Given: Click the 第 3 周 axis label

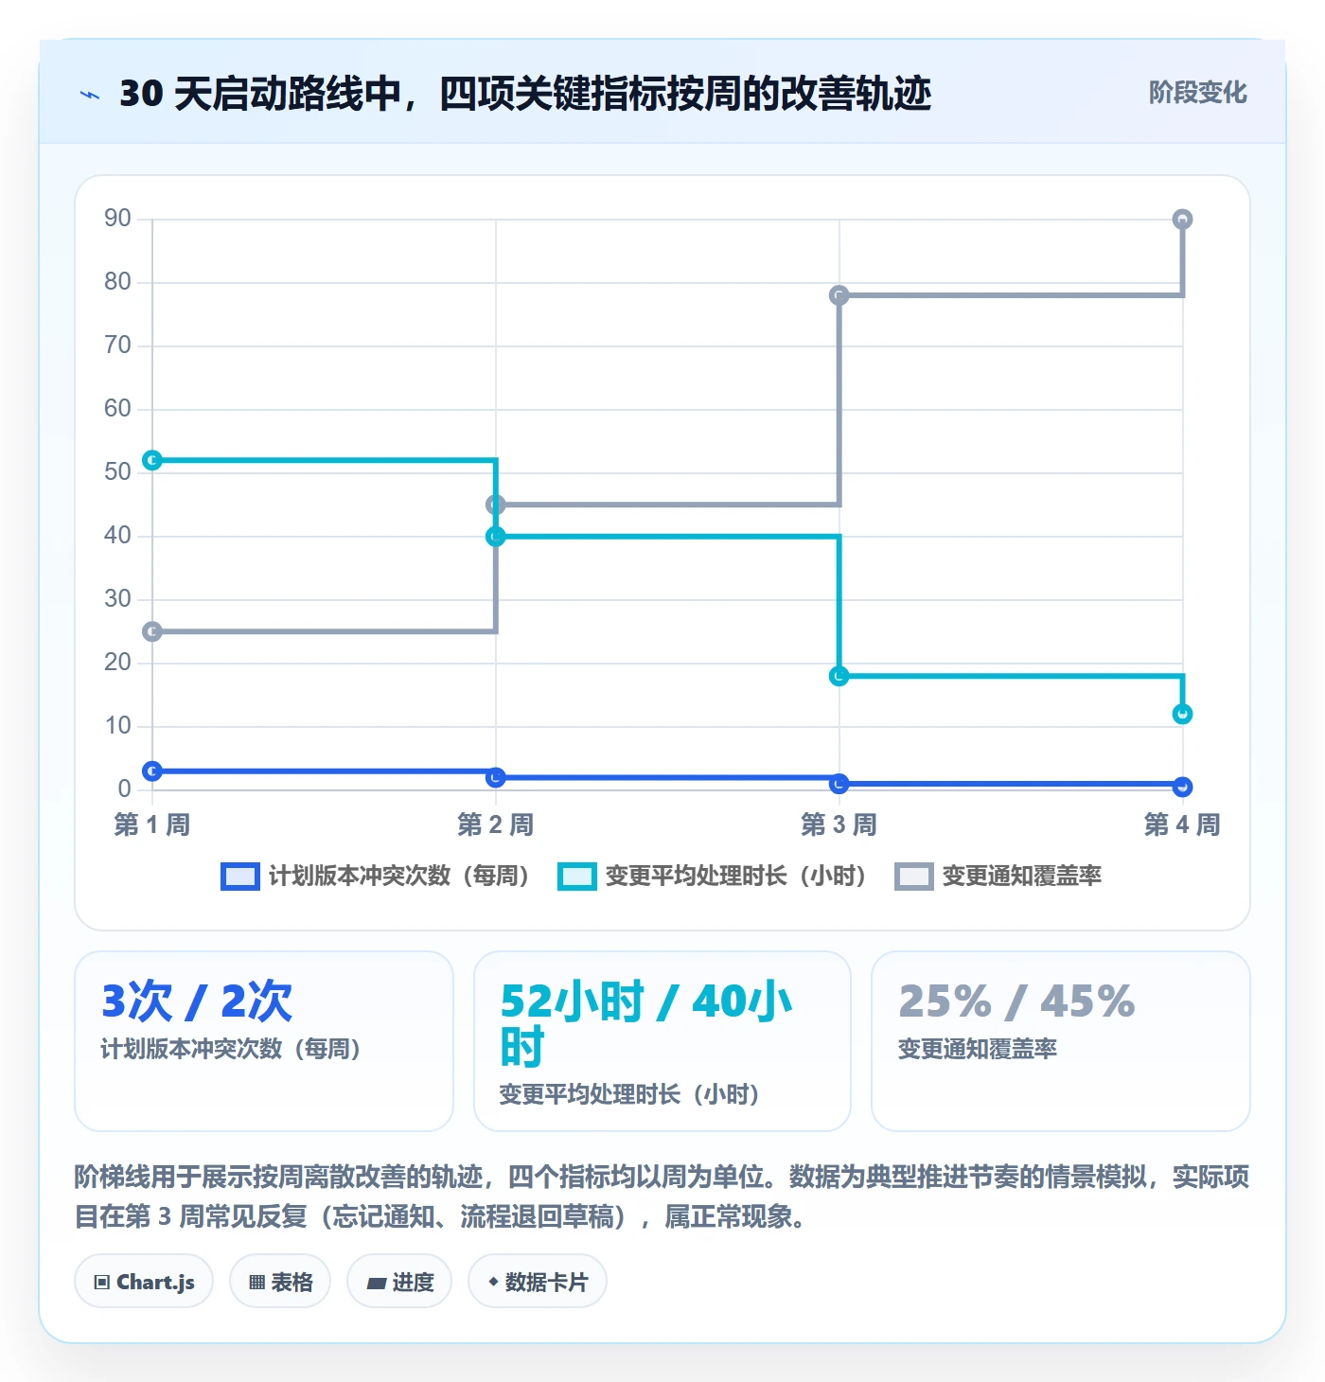Looking at the screenshot, I should 839,824.
